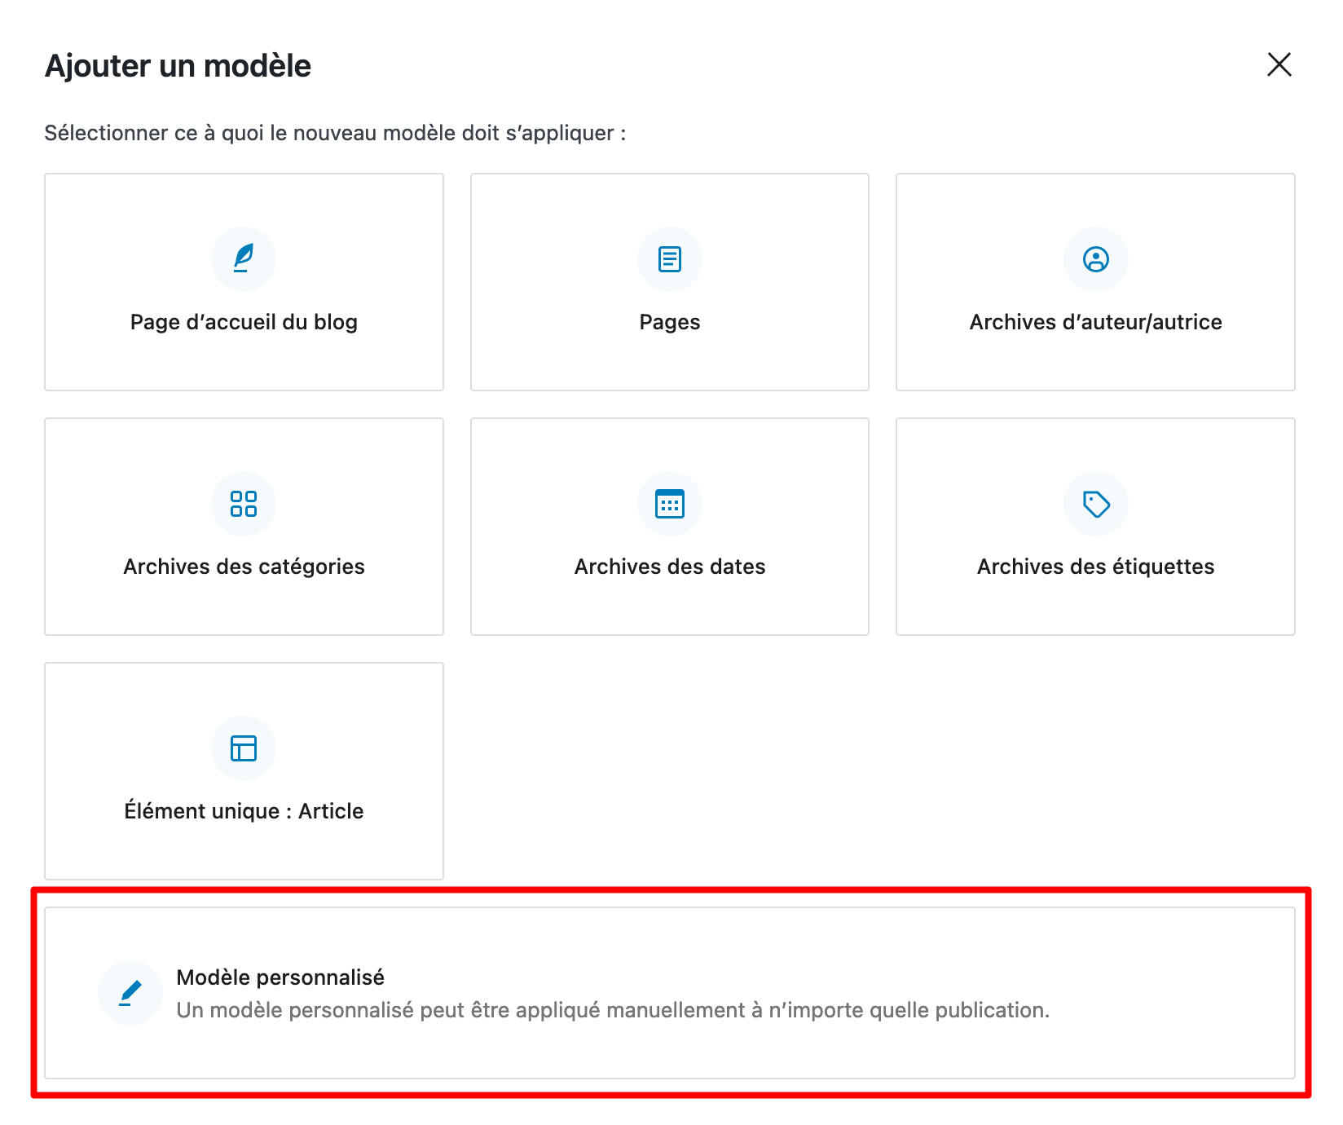
Task: Click the custom template description sentence
Action: click(x=613, y=1010)
